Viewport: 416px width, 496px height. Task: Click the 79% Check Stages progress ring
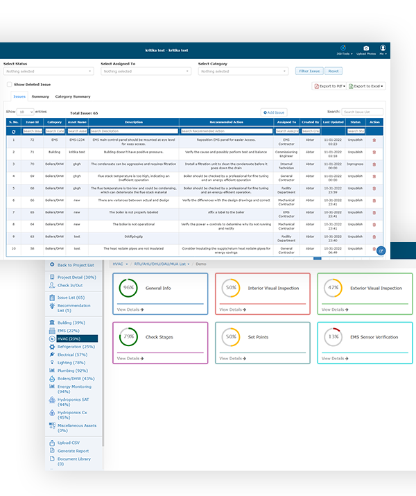click(128, 337)
